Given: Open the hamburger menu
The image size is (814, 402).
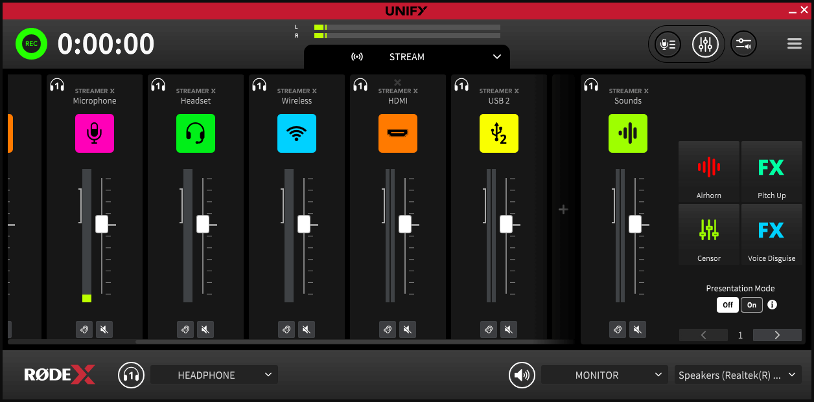Looking at the screenshot, I should [794, 43].
